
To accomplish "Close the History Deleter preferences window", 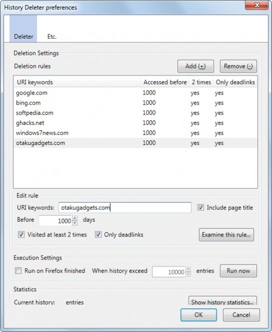I will (257, 5).
